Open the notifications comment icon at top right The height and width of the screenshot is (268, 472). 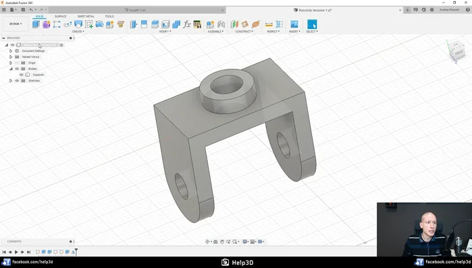pos(415,9)
